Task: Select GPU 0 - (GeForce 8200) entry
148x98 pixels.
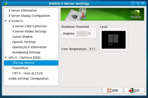Action: (x=25, y=58)
